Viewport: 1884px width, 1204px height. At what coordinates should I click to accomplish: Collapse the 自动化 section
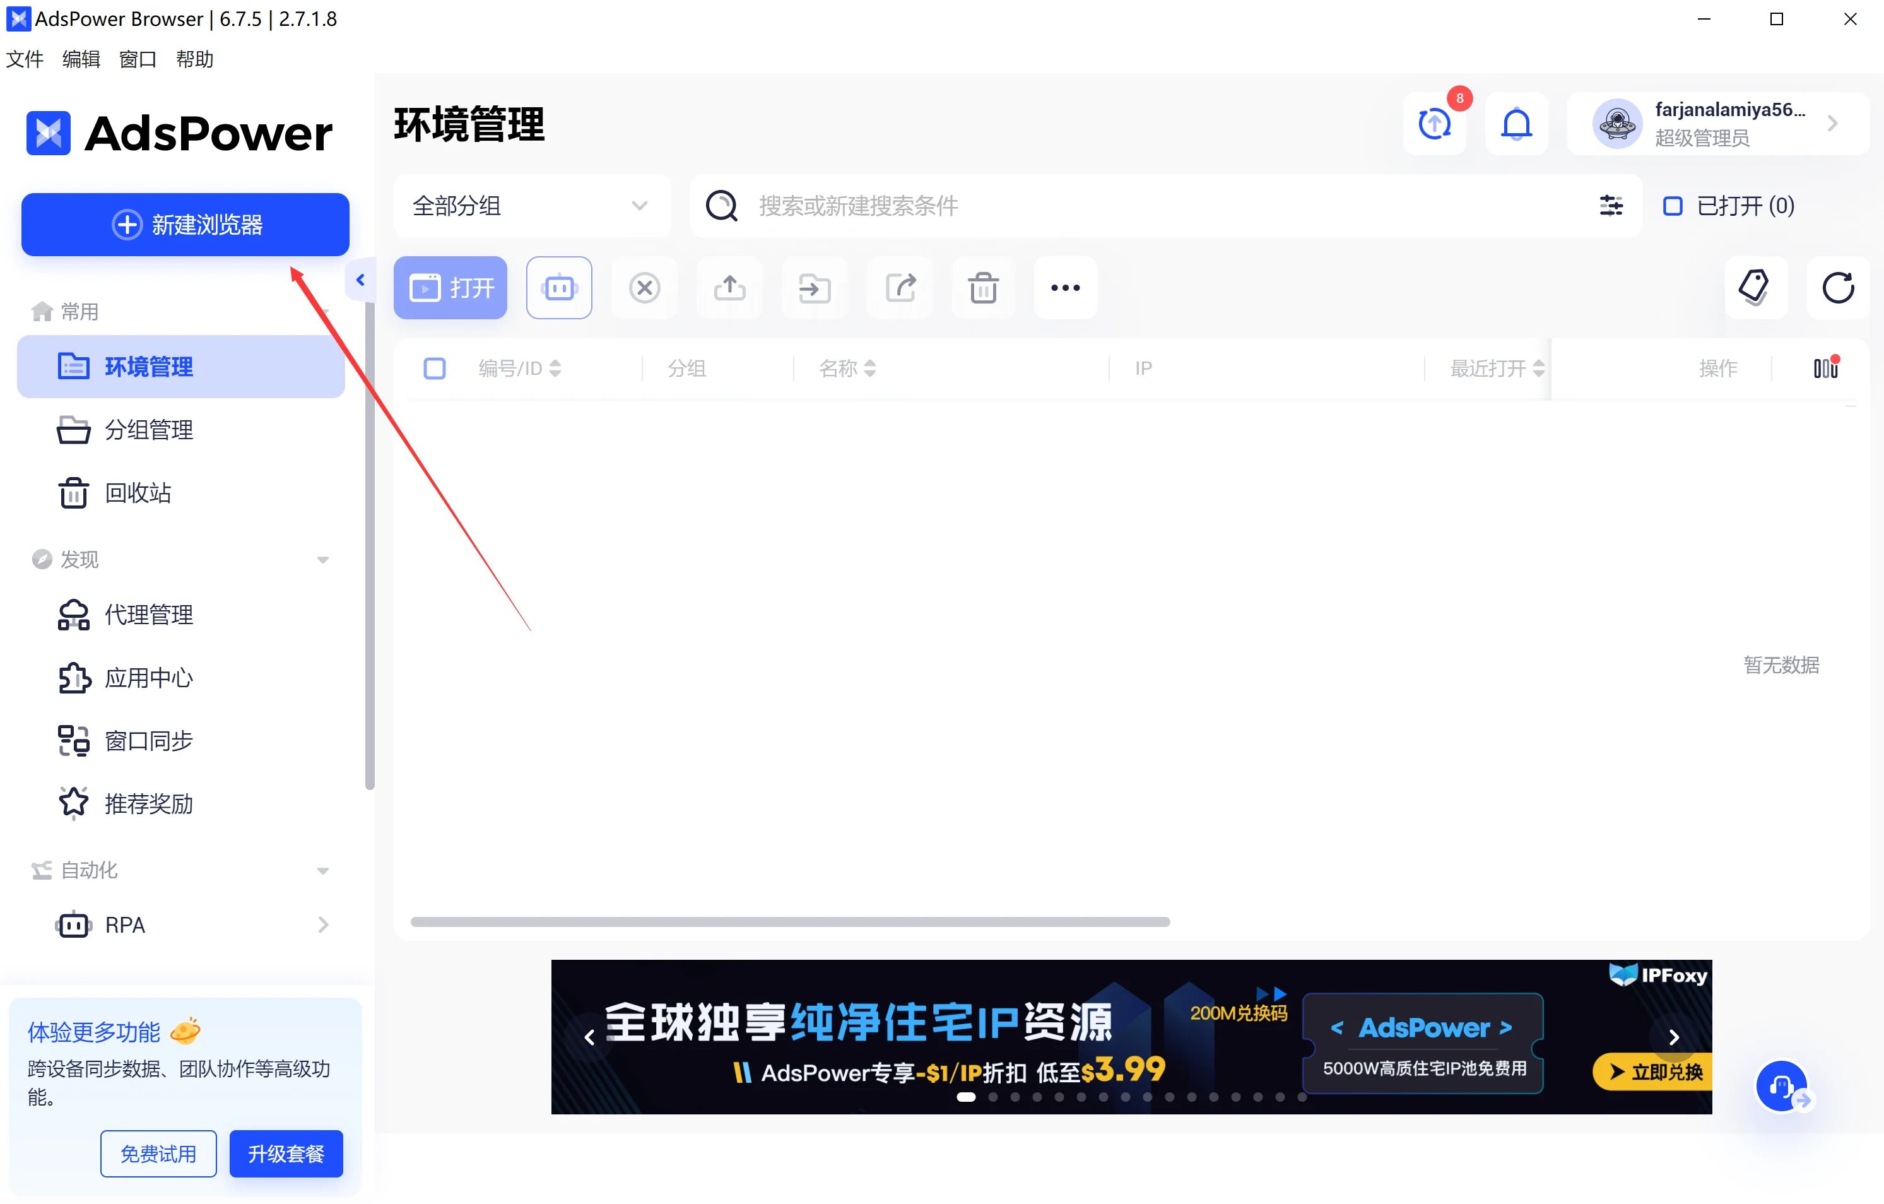coord(322,871)
